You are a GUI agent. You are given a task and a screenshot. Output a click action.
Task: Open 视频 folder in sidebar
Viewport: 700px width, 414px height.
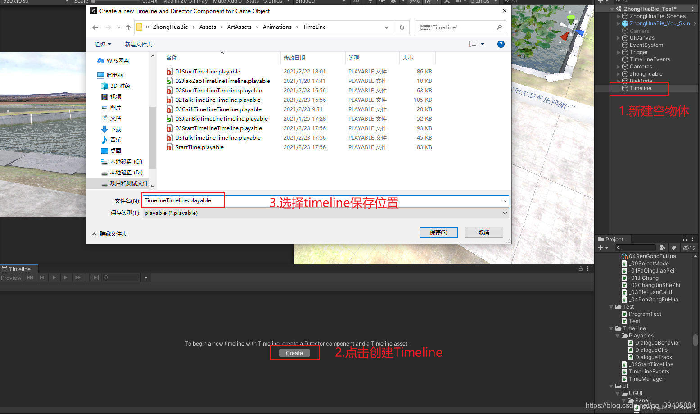point(111,97)
